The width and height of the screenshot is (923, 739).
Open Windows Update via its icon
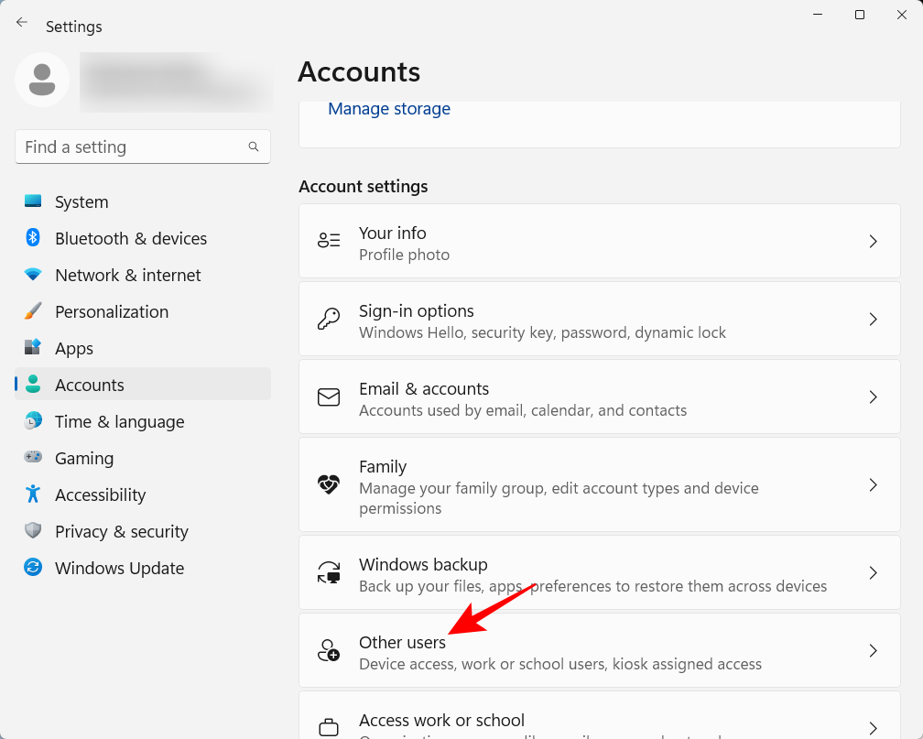32,568
